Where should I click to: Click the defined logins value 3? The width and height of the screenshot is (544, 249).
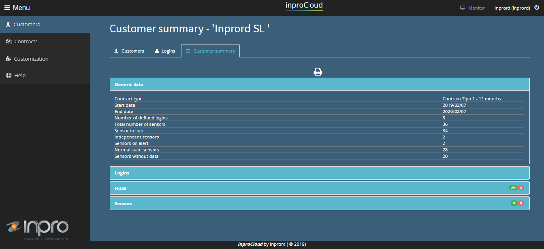click(444, 118)
